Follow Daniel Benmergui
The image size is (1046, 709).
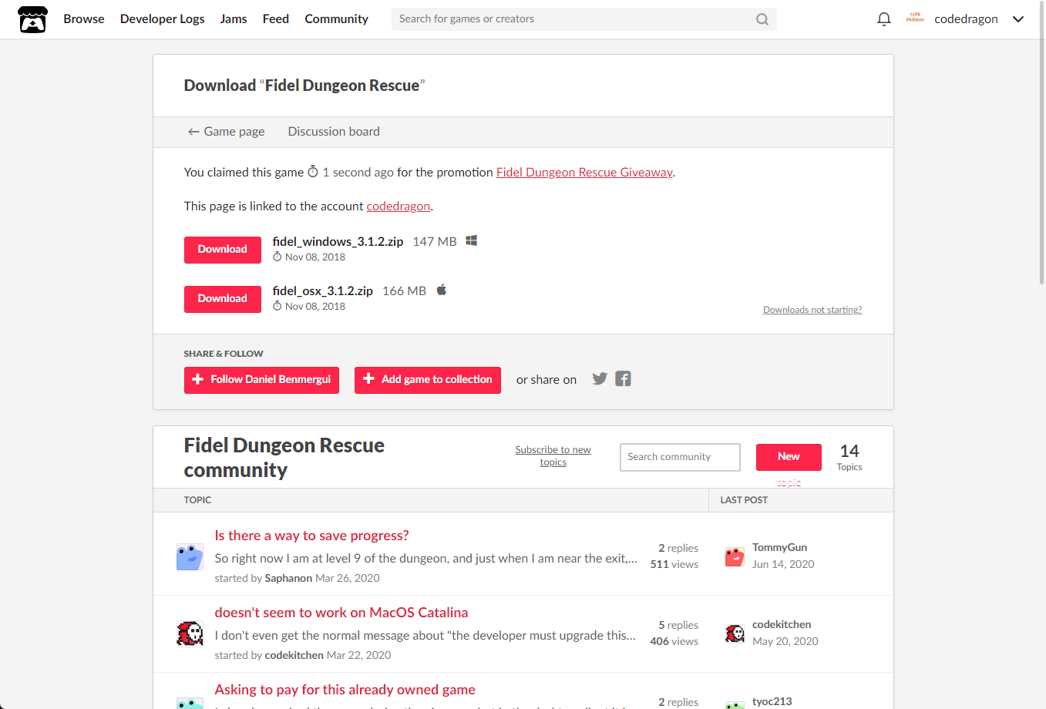(261, 380)
